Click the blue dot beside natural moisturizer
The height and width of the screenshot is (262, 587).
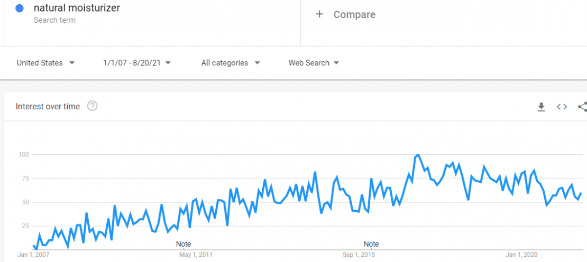[20, 8]
